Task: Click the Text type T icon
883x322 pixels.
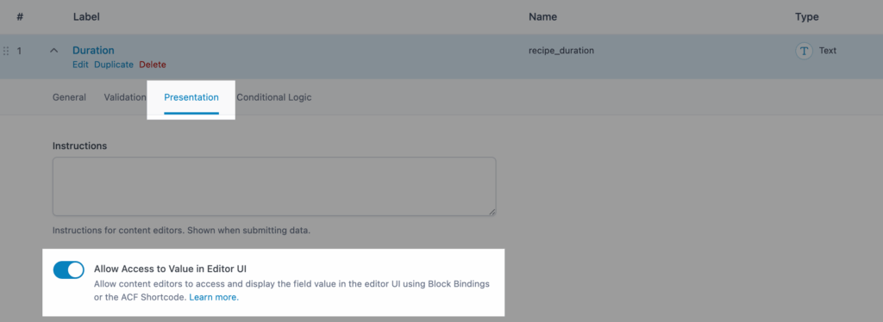Action: (804, 51)
